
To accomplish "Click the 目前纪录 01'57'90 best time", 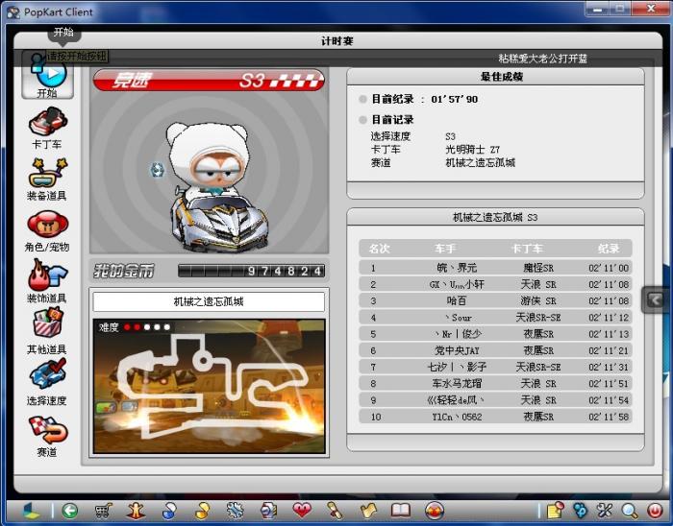I will [425, 100].
